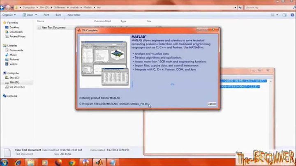Viewport: 296px width, 166px height.
Task: Open the Windows Start menu
Action: click(x=4, y=162)
